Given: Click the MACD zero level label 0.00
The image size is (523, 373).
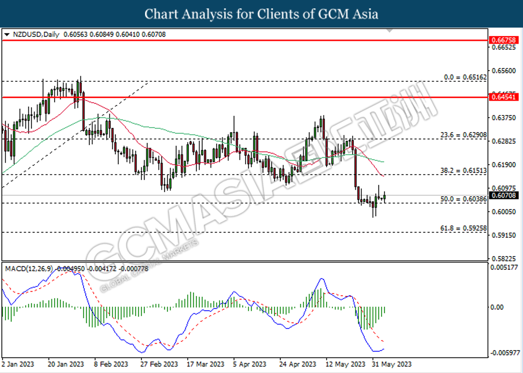Looking at the screenshot, I should pyautogui.click(x=497, y=307).
